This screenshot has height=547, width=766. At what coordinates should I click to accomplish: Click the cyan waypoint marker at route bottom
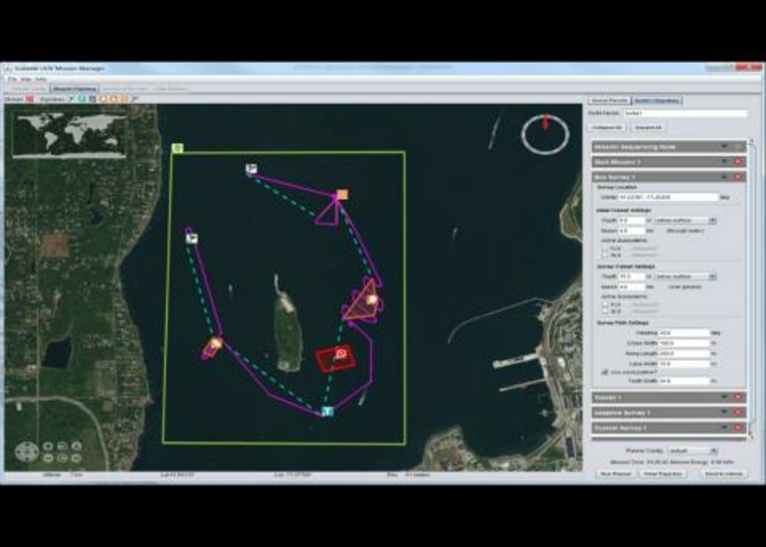[x=326, y=411]
